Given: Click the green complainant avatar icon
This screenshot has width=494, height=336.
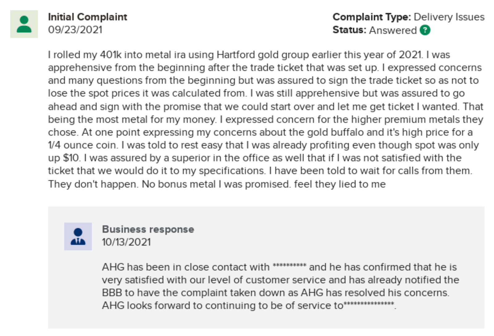Looking at the screenshot, I should pos(24,24).
